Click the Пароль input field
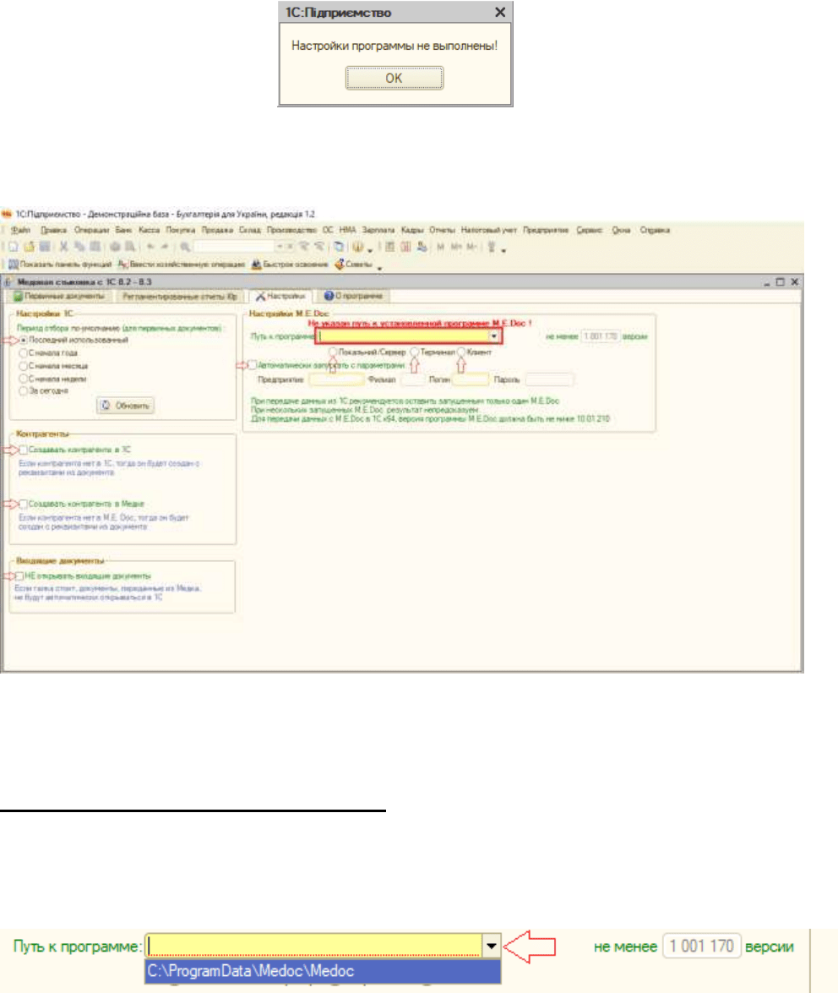The height and width of the screenshot is (993, 838). click(x=549, y=379)
